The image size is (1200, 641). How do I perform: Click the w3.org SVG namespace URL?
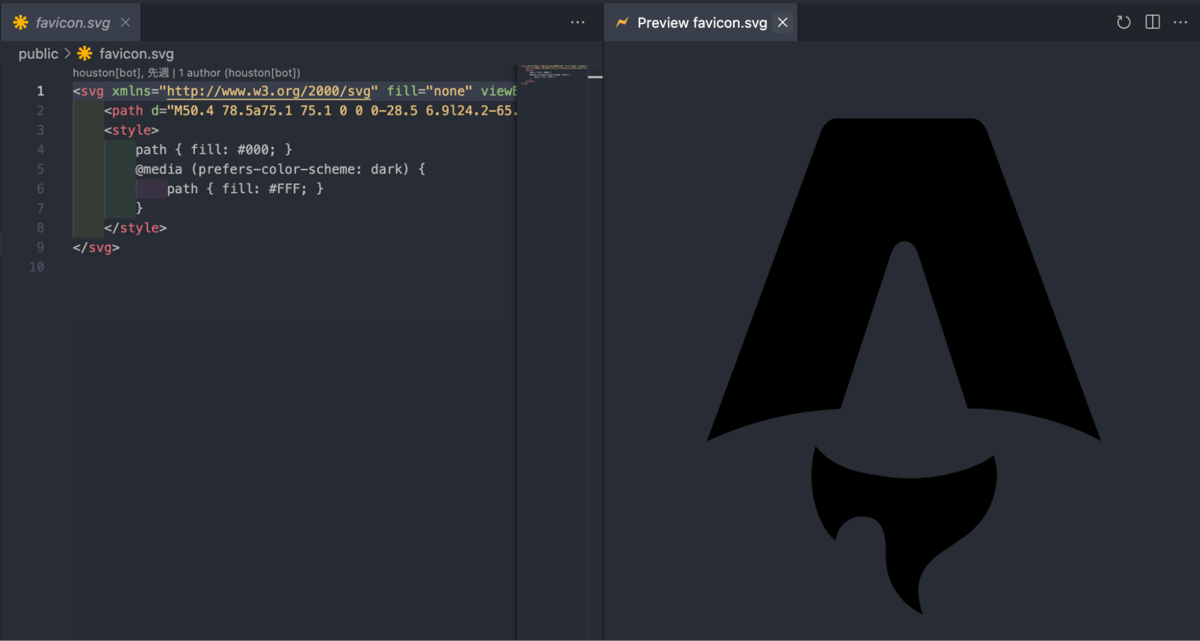click(x=268, y=91)
